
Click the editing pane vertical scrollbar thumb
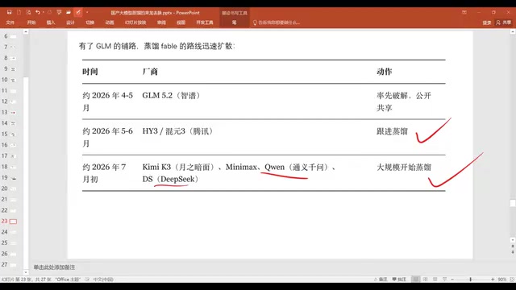[x=513, y=204]
